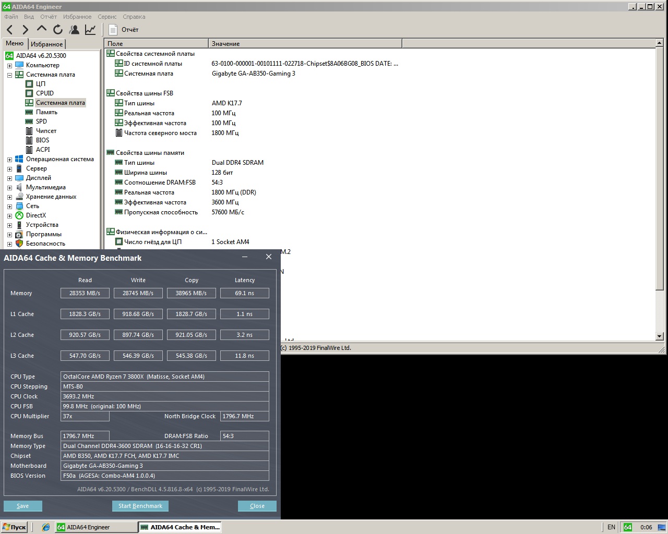Select Безопасность in the tree
Screen dimensions: 668x534
tap(45, 244)
